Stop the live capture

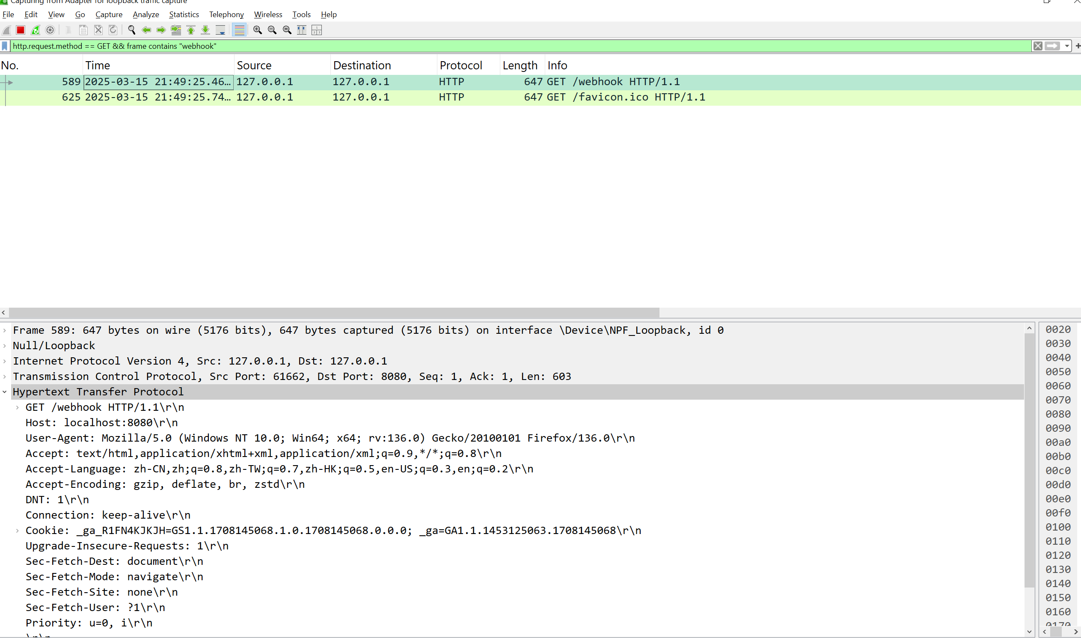[20, 30]
